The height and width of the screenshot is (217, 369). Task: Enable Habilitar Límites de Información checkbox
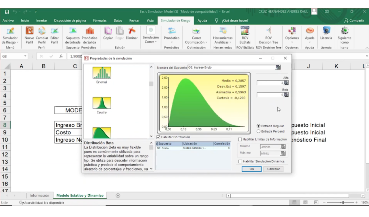[240, 139]
